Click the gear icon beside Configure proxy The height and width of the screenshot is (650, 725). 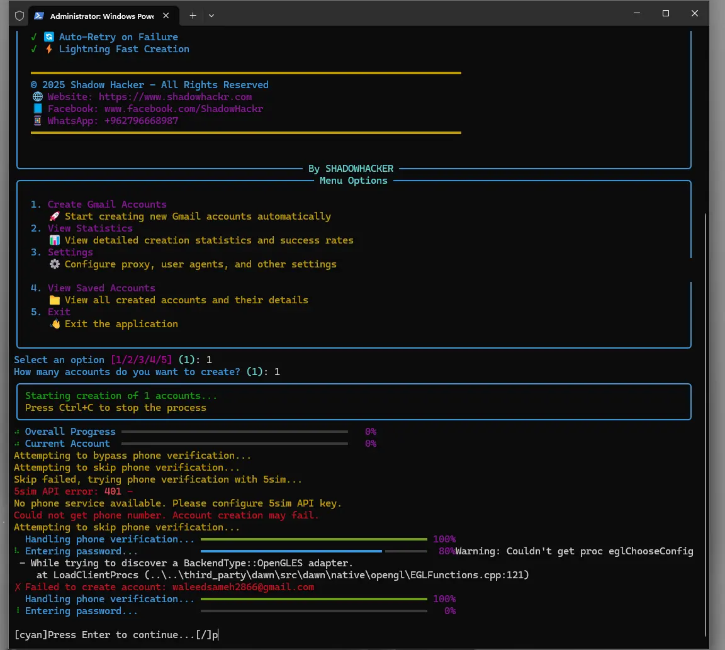coord(55,264)
